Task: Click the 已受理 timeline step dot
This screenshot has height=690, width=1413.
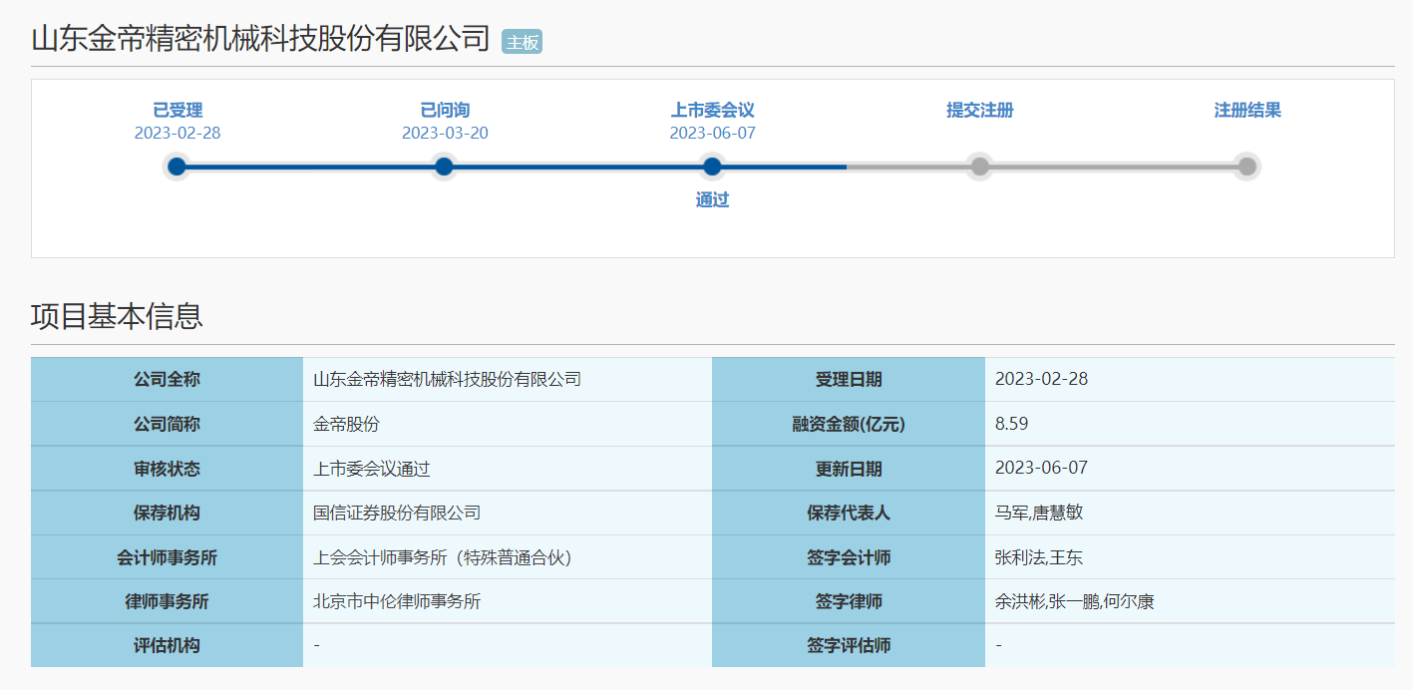Action: point(177,167)
